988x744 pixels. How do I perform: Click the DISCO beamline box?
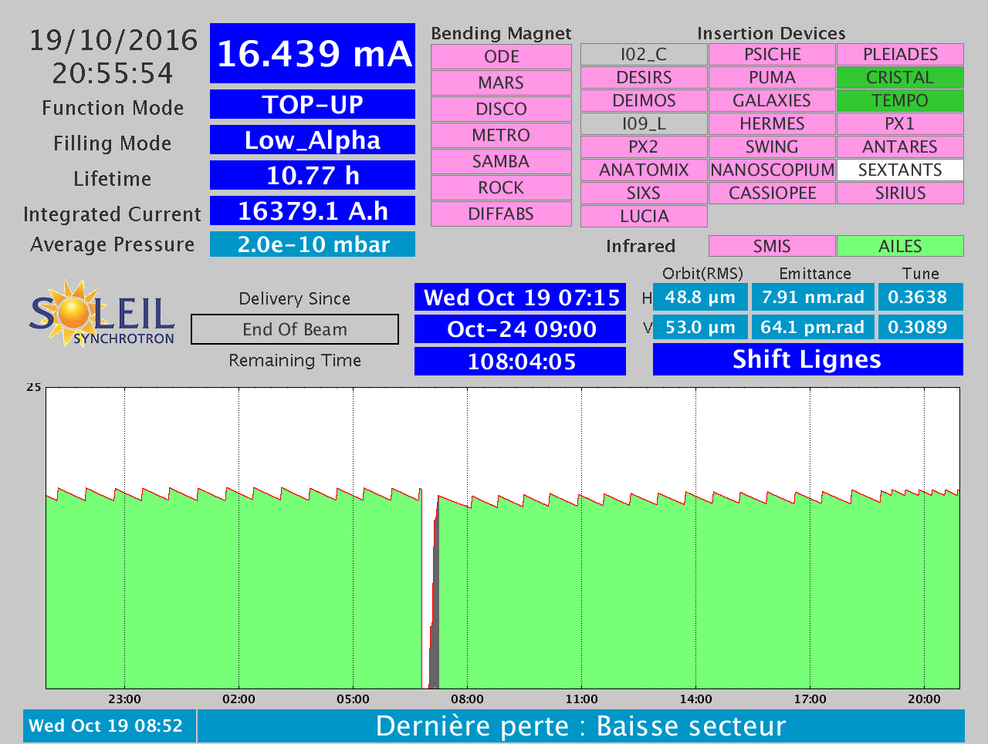point(501,109)
